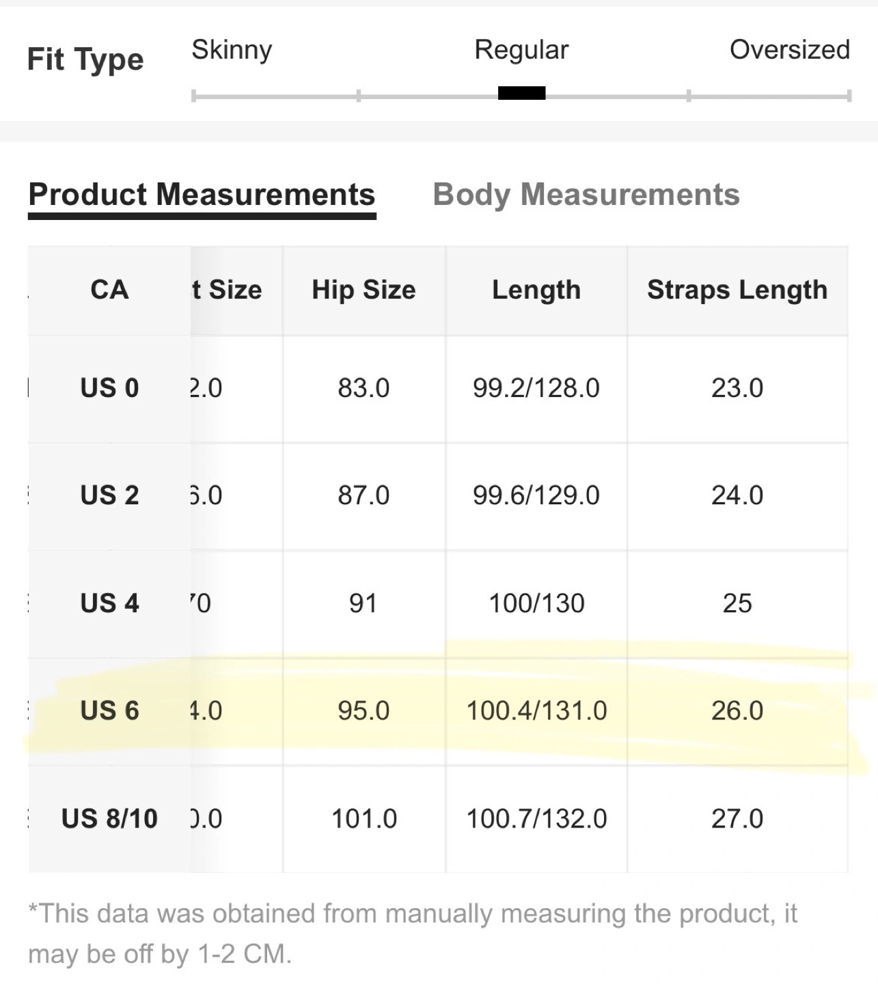The height and width of the screenshot is (984, 878).
Task: Click the 83.0 hip size cell
Action: 364,388
